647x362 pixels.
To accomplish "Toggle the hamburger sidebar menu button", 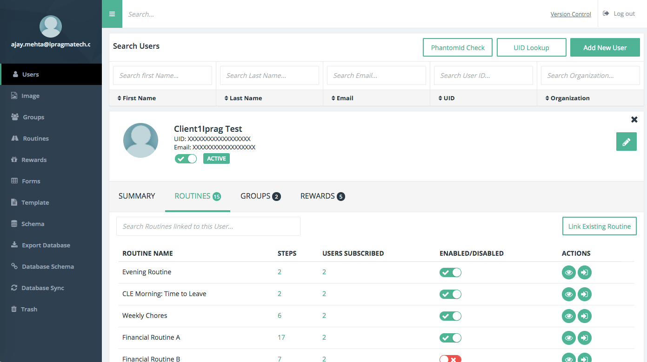I will (112, 14).
